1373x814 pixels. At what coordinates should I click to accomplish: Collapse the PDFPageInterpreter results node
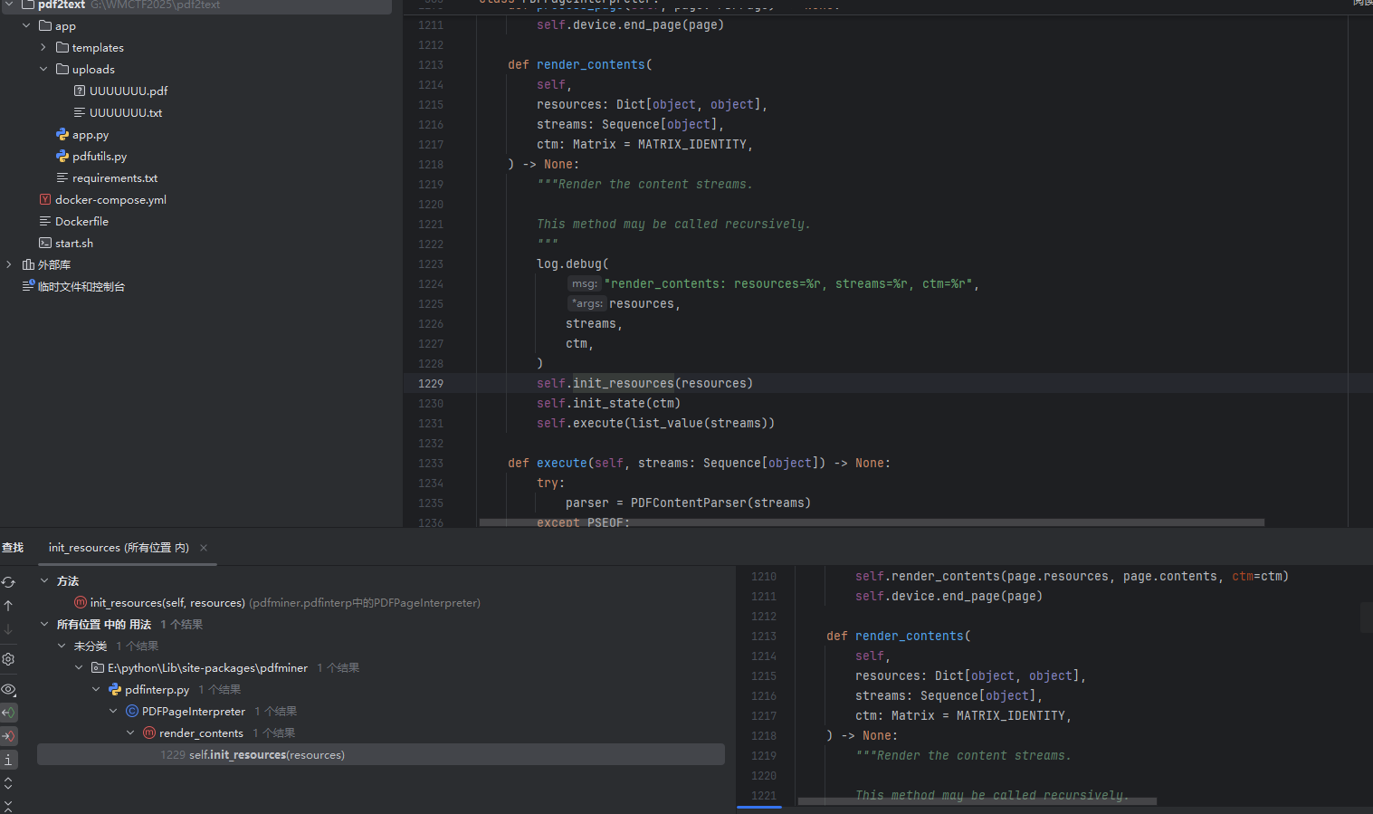click(x=113, y=711)
